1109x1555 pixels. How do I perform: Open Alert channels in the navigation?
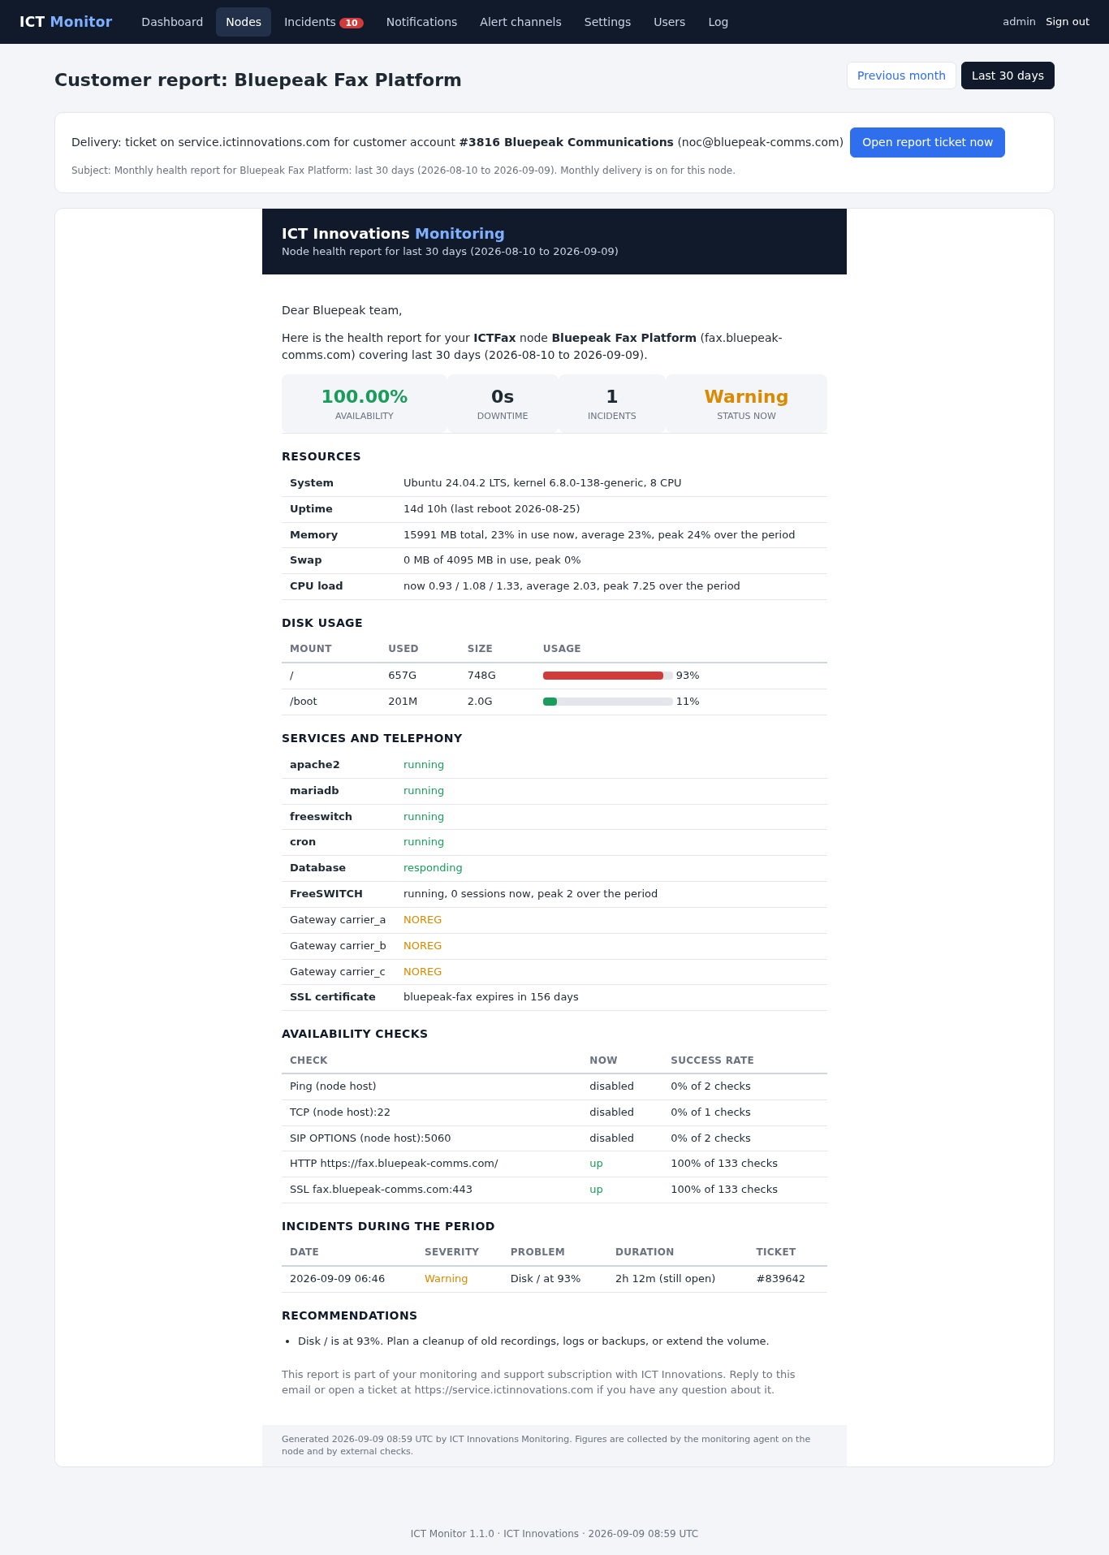(x=520, y=22)
